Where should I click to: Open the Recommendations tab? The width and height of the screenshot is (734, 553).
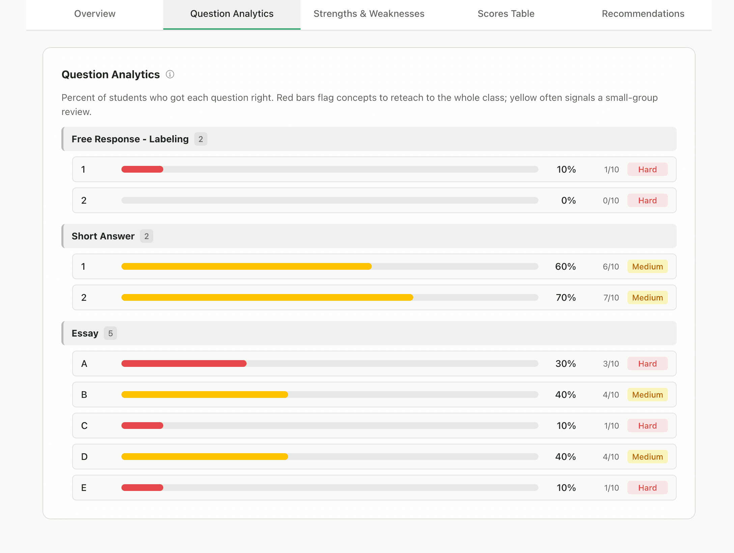coord(643,14)
